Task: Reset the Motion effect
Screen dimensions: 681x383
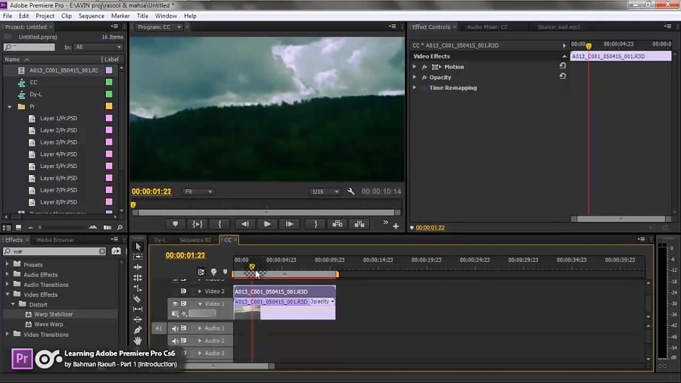Action: pos(562,66)
